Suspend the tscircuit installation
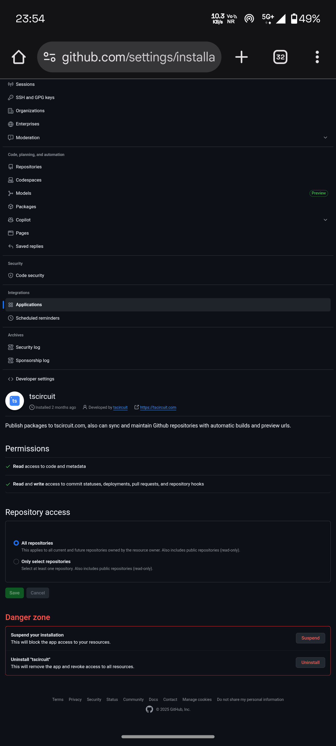 (310, 638)
